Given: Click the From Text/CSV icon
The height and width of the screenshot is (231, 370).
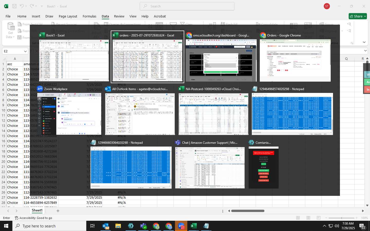Looking at the screenshot, I should point(20,24).
